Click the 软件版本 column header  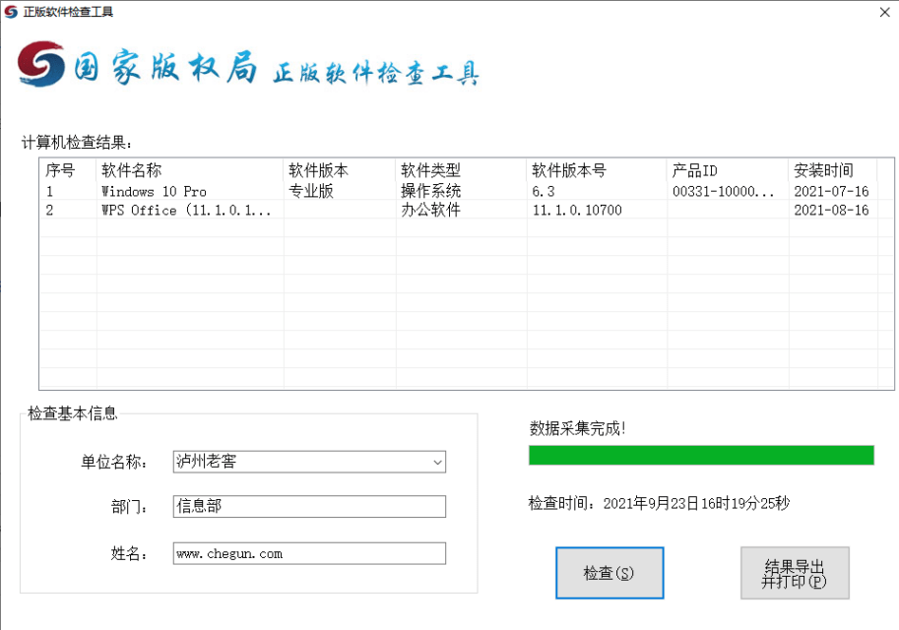click(340, 170)
